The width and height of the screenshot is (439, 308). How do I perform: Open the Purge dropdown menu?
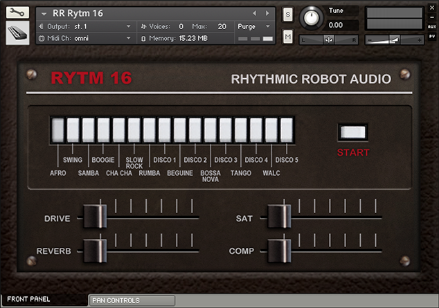254,26
